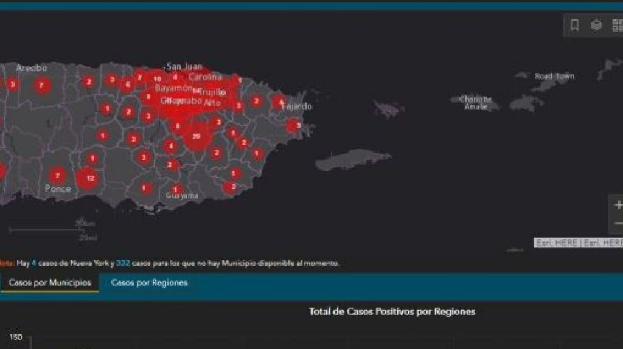Click the San Juan city label
This screenshot has width=623, height=349.
tap(185, 67)
